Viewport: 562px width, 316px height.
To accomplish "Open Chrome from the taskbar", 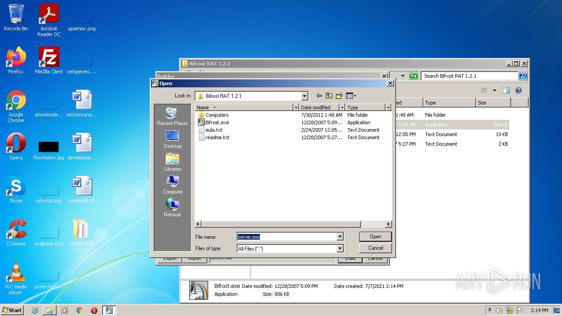I will coord(79,310).
